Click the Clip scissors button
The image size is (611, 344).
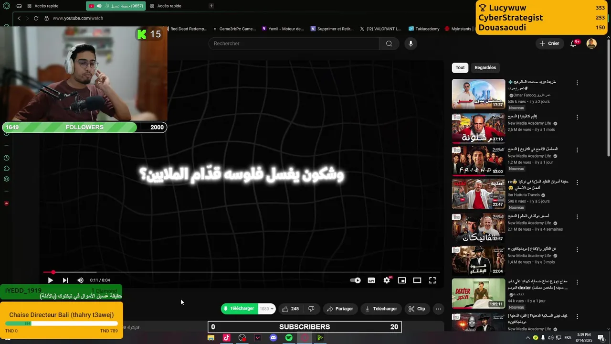(417, 309)
